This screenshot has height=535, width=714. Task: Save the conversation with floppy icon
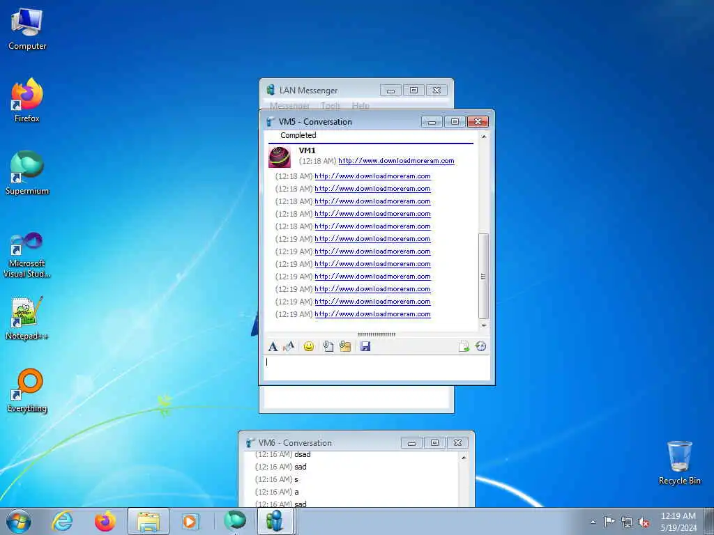[x=365, y=347]
